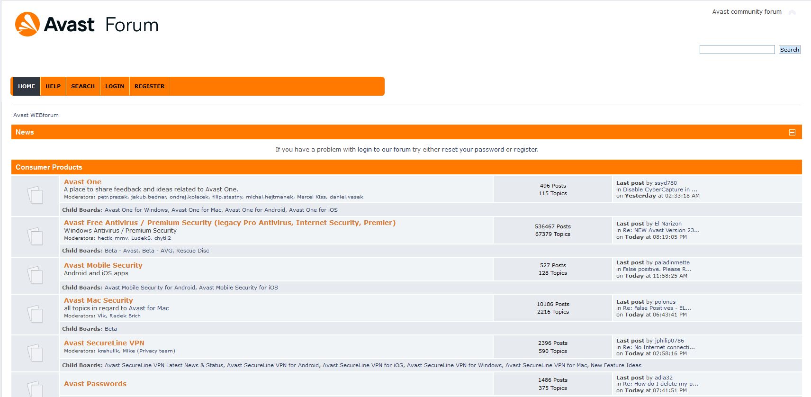Viewport: 811px width, 397px height.
Task: View moderator Mike (Privacy team)'s profile
Action: pos(149,351)
